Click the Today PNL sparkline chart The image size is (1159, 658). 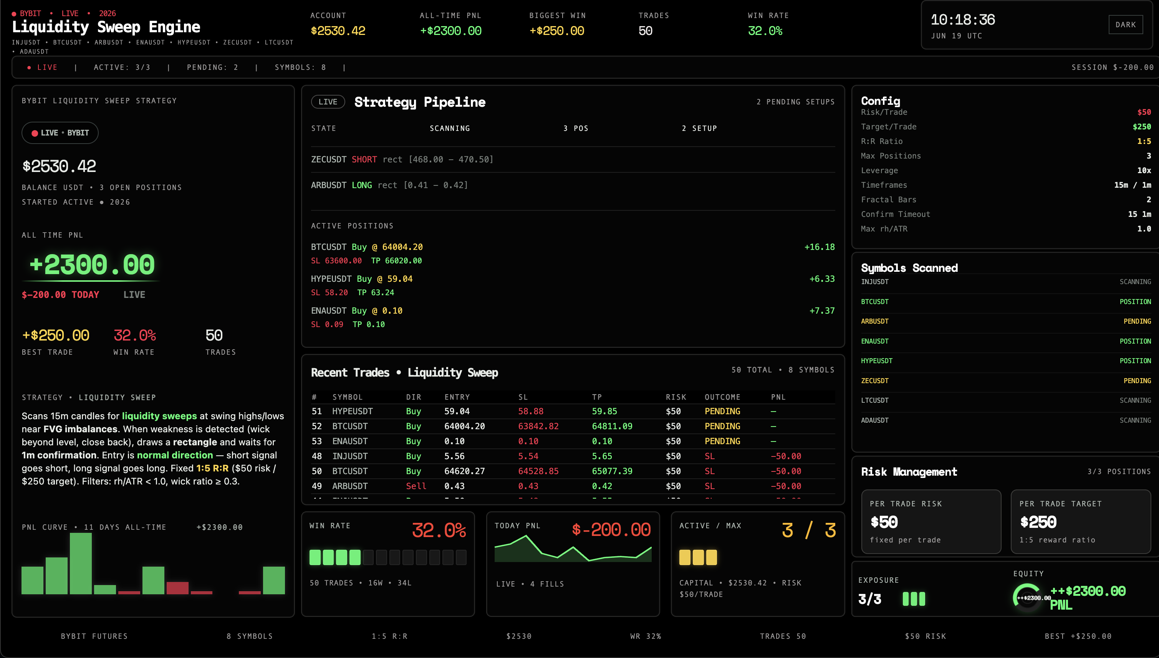[x=573, y=549]
